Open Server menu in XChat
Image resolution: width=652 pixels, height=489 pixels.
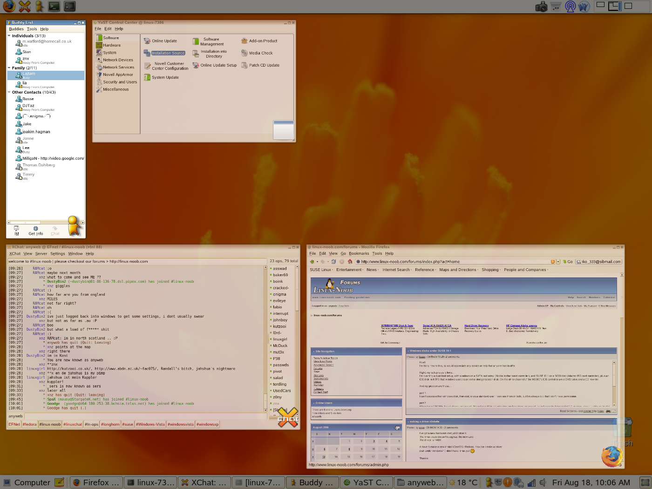(x=41, y=254)
